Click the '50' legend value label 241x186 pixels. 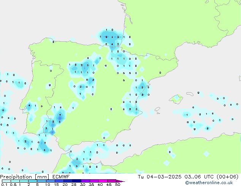[x=117, y=184]
